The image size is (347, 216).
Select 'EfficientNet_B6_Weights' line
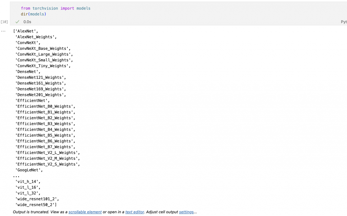pyautogui.click(x=45, y=141)
